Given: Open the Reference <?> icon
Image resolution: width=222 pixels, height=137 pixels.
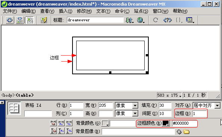Looking at the screenshot, I should (167, 20).
